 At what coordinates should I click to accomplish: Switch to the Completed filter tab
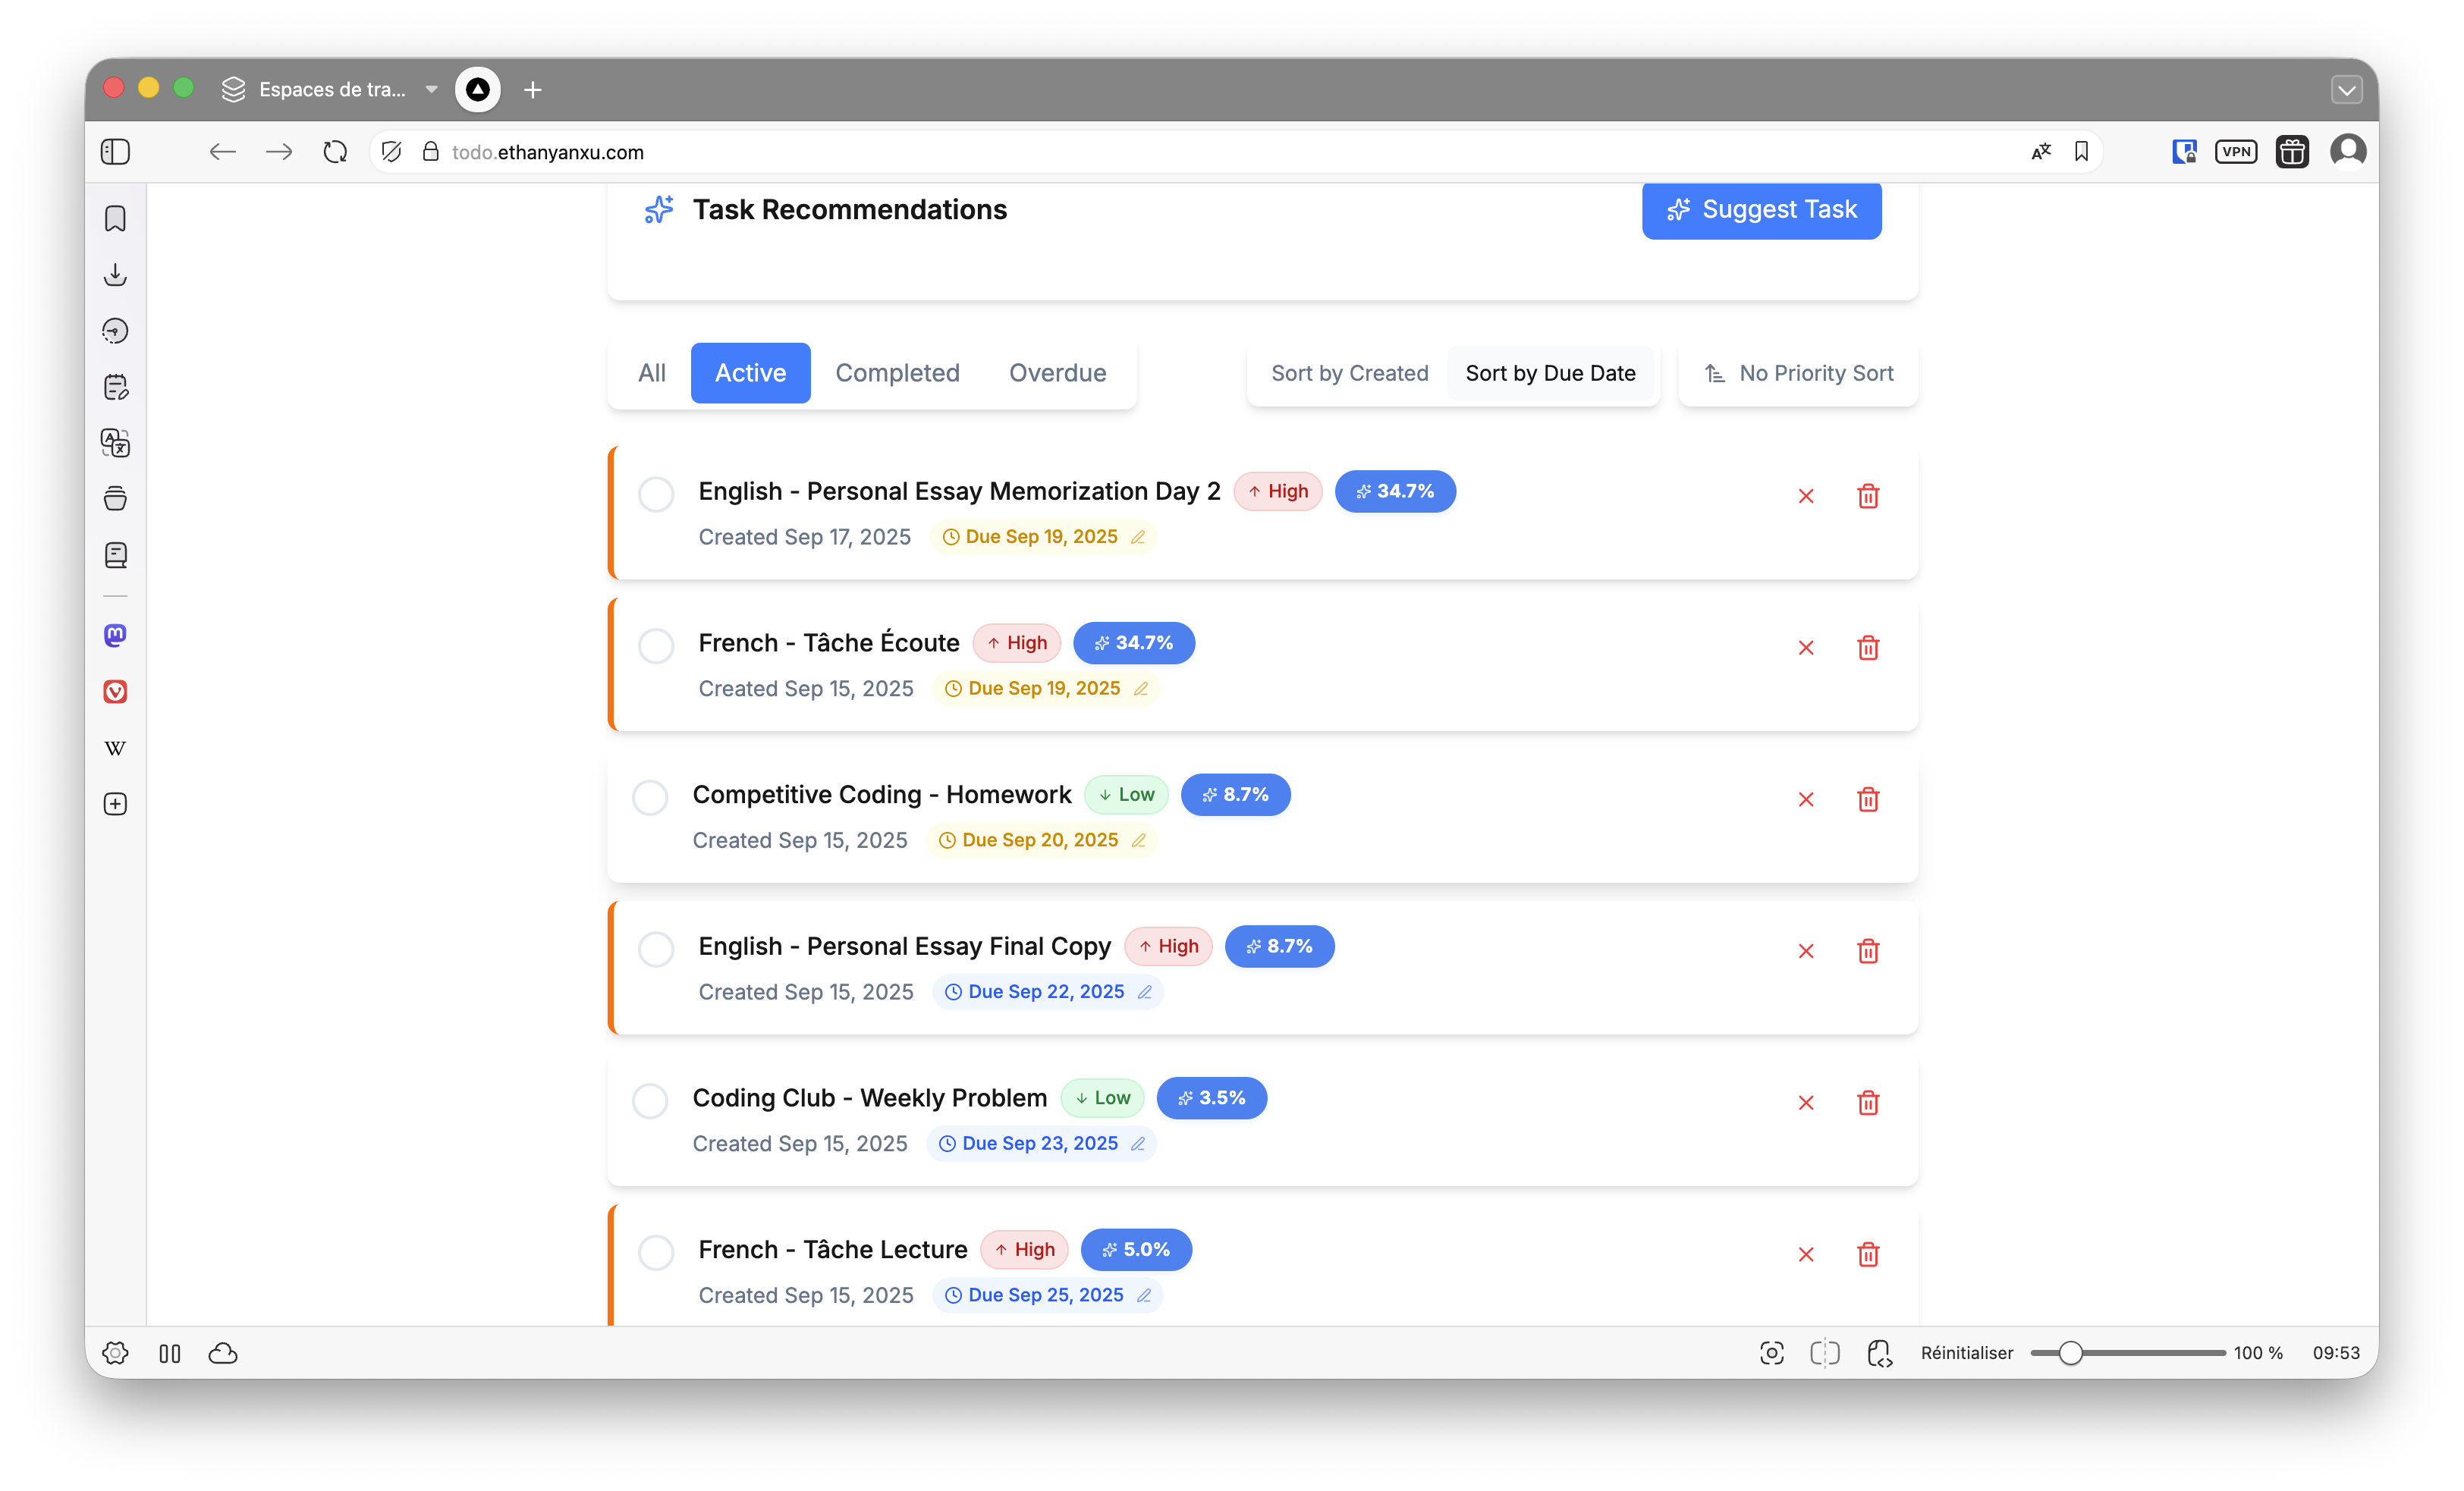click(897, 373)
